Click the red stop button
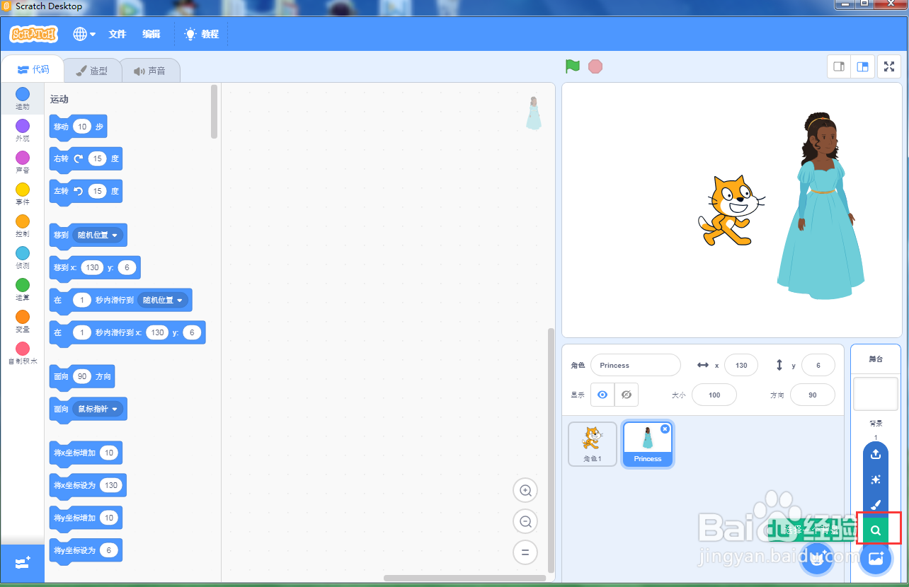This screenshot has width=909, height=587. 595,66
